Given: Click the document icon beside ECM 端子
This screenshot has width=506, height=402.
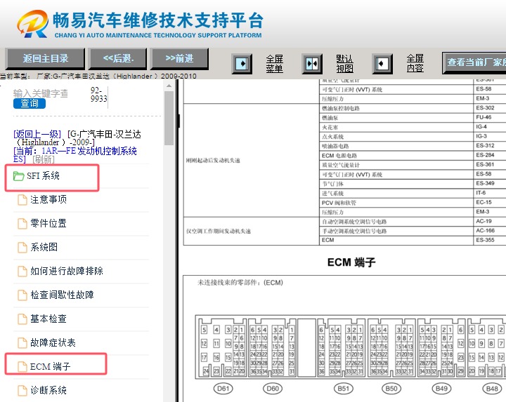Looking at the screenshot, I should pyautogui.click(x=22, y=366).
